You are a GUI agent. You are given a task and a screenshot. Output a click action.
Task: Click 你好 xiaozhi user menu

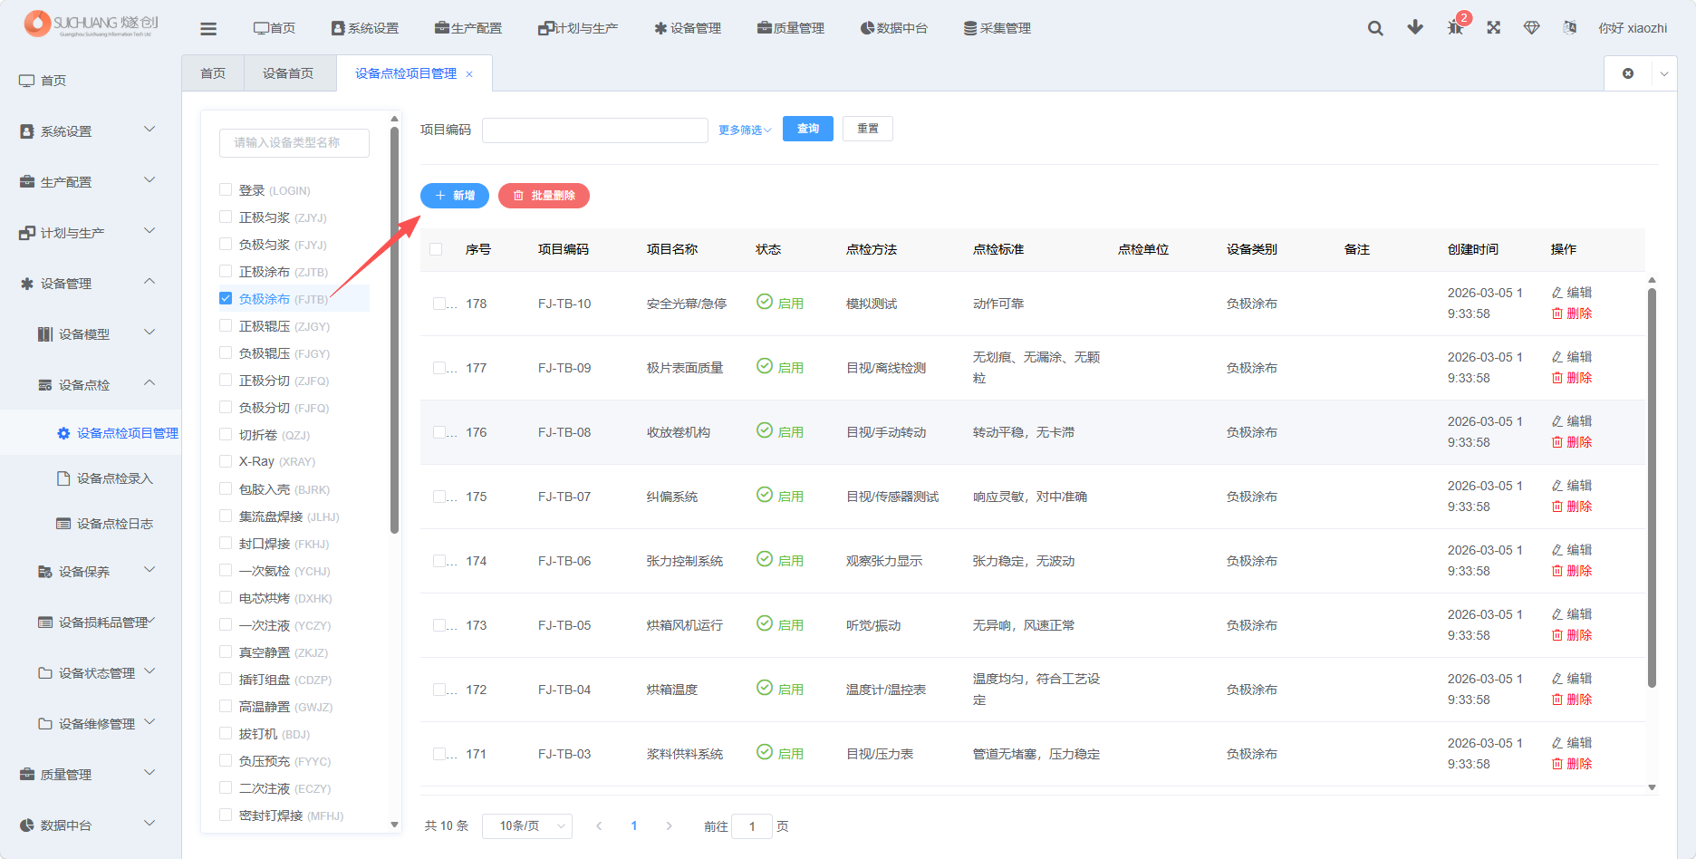click(x=1633, y=28)
